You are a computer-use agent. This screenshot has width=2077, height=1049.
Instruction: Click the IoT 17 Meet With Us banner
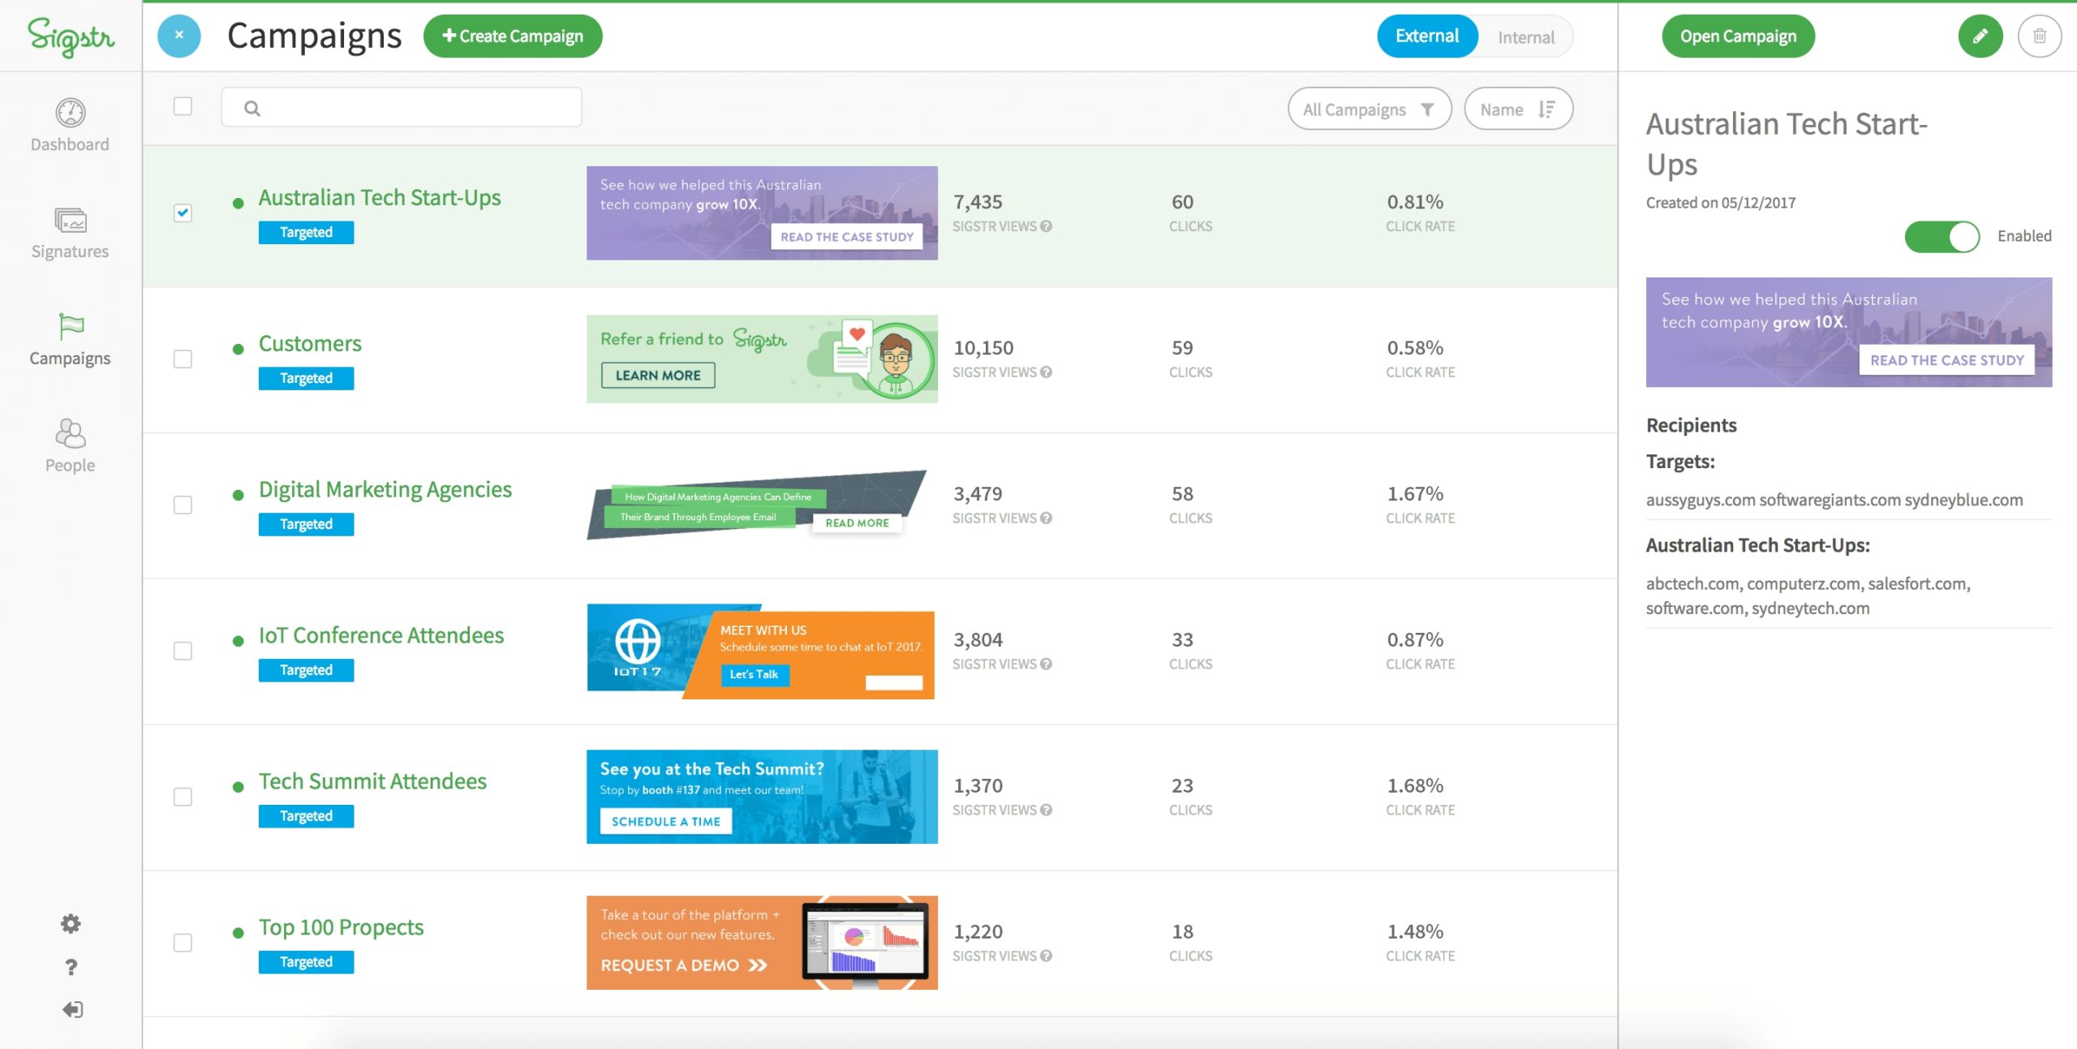[x=760, y=651]
